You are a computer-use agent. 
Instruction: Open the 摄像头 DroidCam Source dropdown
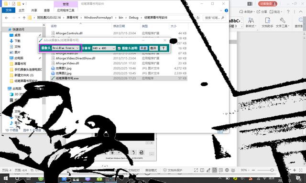point(66,48)
